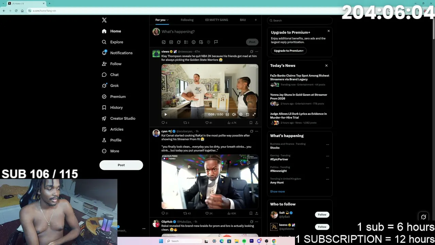Follow the keeno account
This screenshot has height=245, width=435.
pyautogui.click(x=322, y=227)
